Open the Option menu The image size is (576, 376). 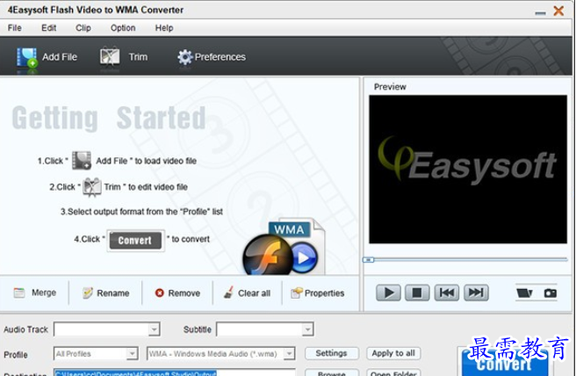(123, 28)
